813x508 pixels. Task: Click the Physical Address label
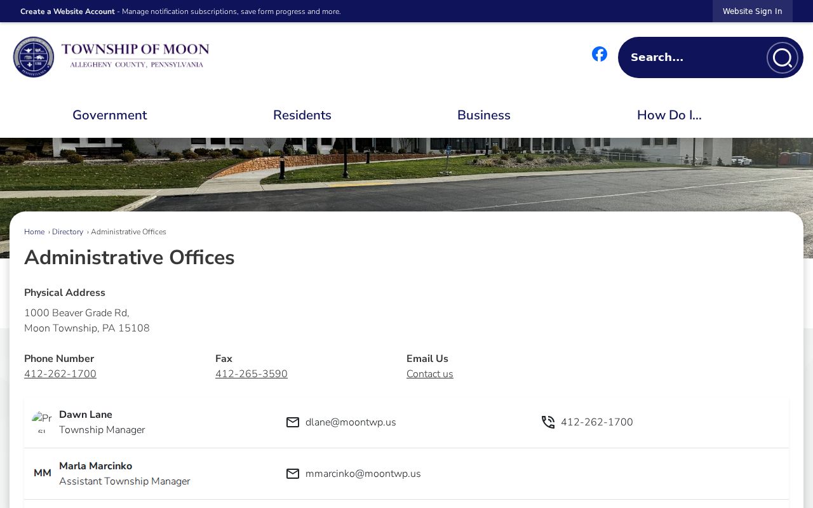click(65, 293)
